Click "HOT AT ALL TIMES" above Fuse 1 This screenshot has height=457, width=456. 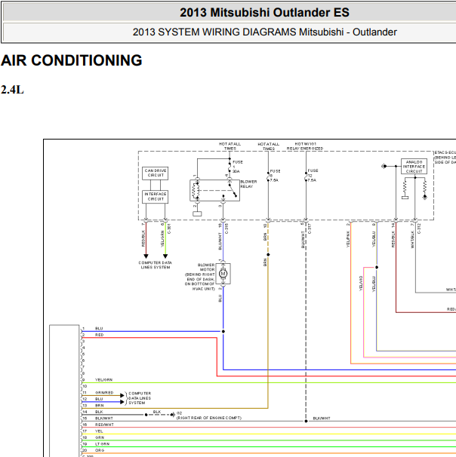click(230, 146)
